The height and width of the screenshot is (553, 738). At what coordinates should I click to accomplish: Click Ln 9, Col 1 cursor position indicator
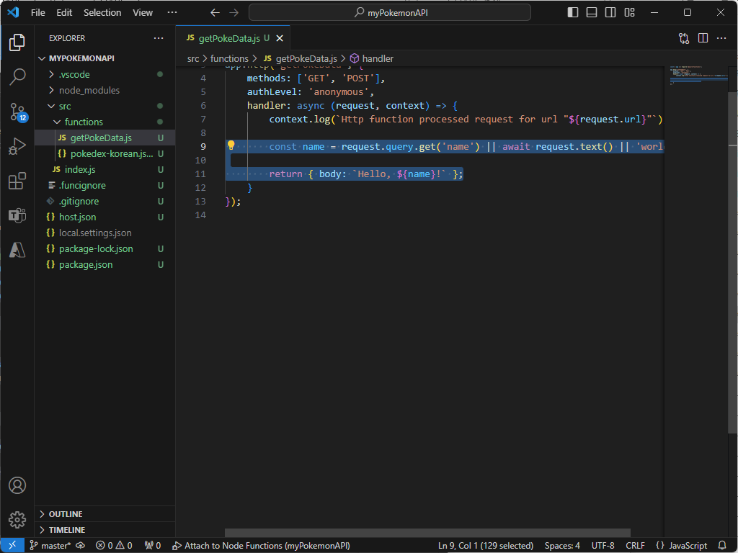coord(486,546)
